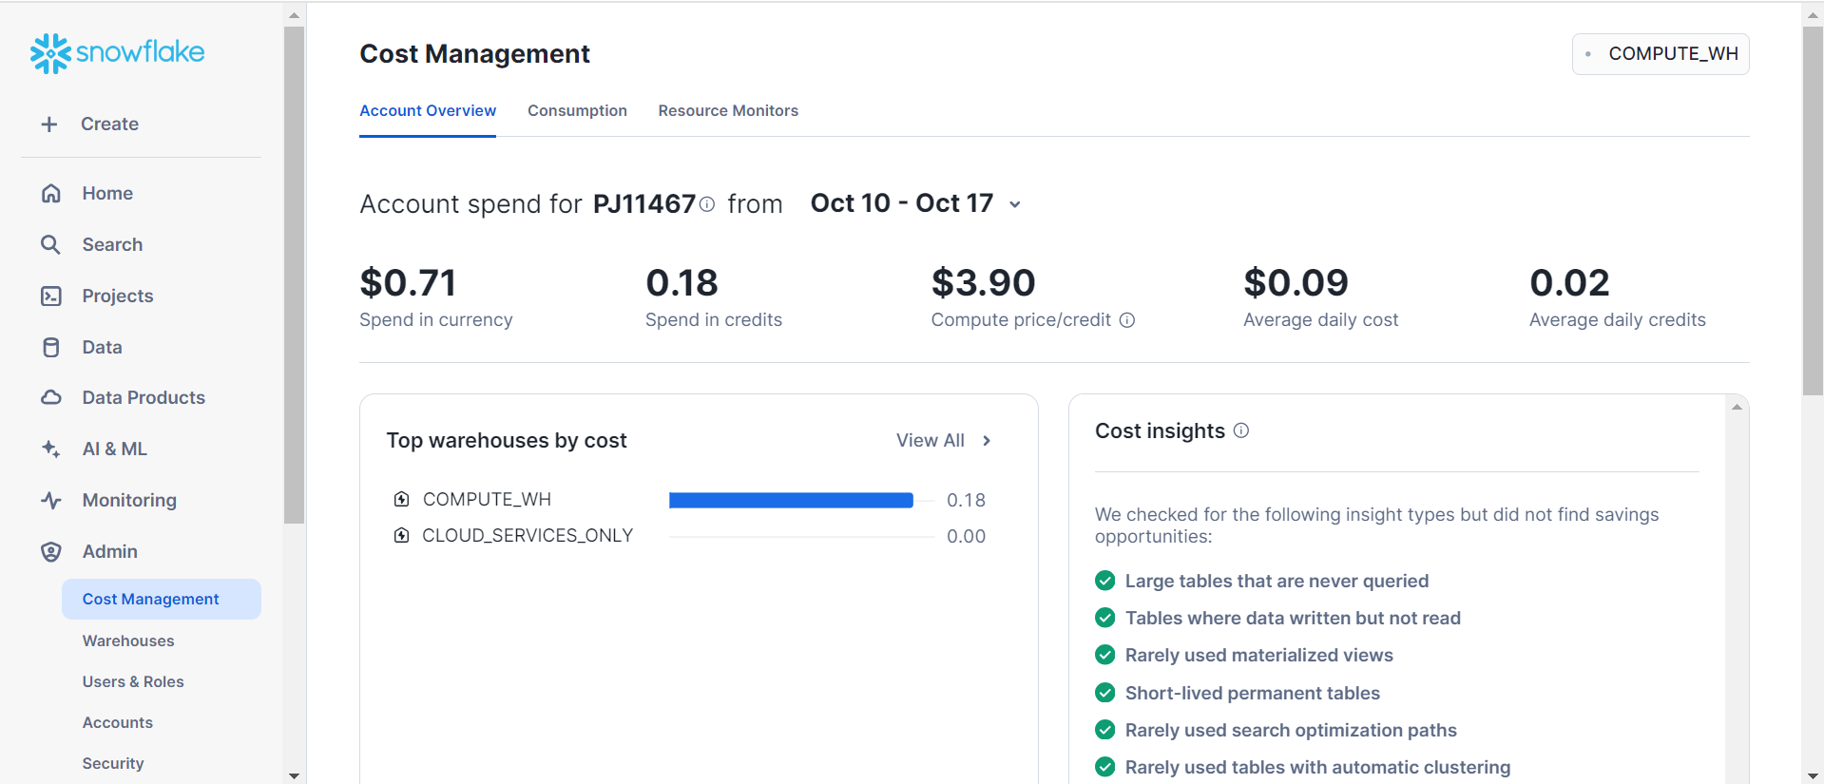Click check icon for Tables where data written
Viewport: 1824px width, 784px height.
(1105, 618)
